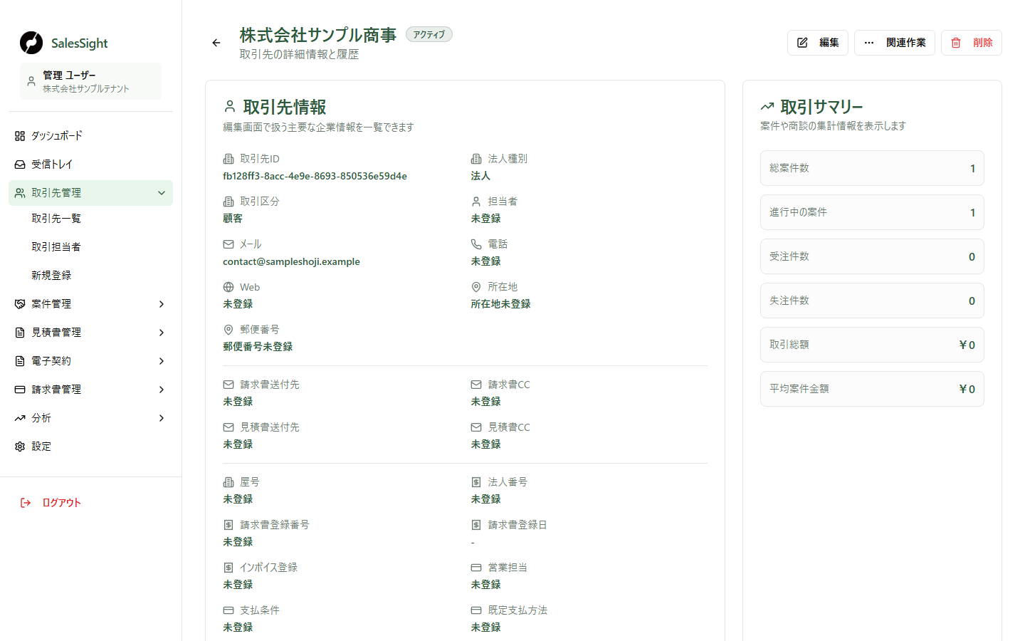
Task: Click the 所在地未登録 value text
Action: [x=500, y=304]
